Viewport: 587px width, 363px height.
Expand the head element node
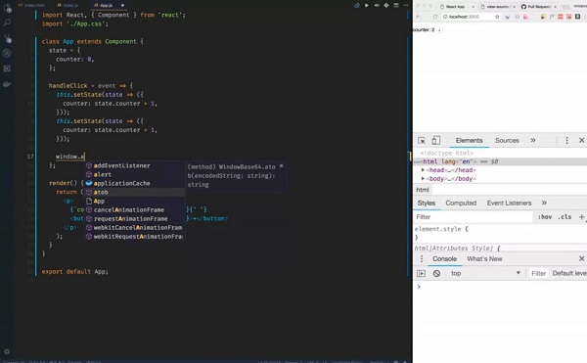coord(423,170)
